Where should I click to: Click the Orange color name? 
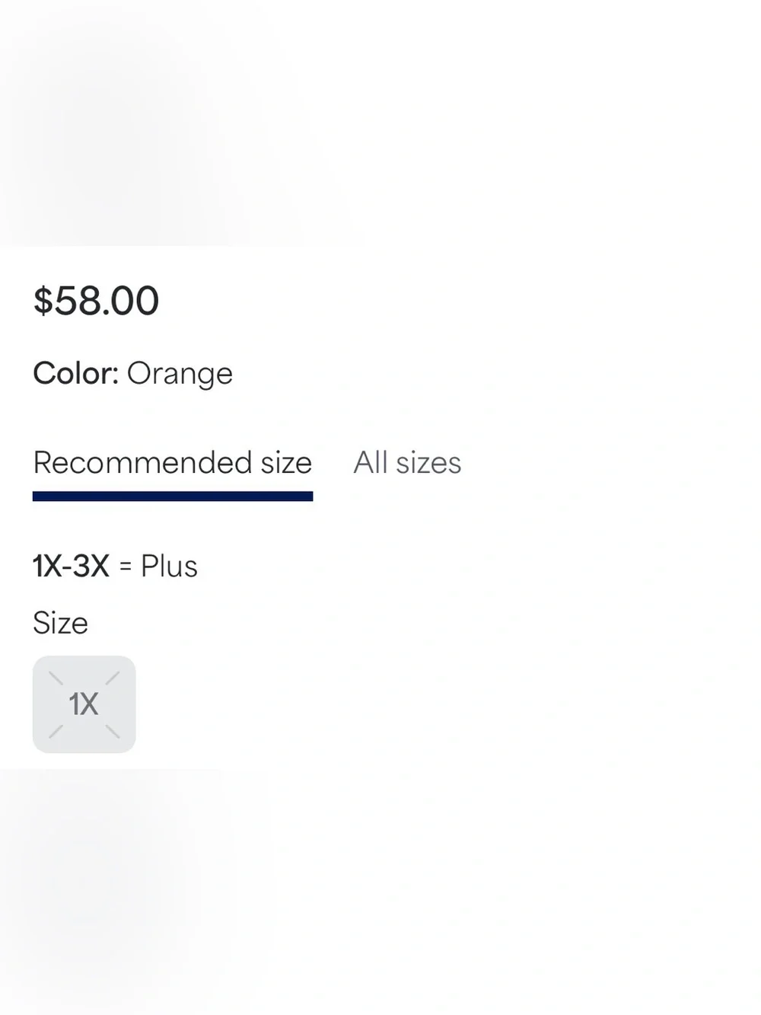[x=180, y=375]
